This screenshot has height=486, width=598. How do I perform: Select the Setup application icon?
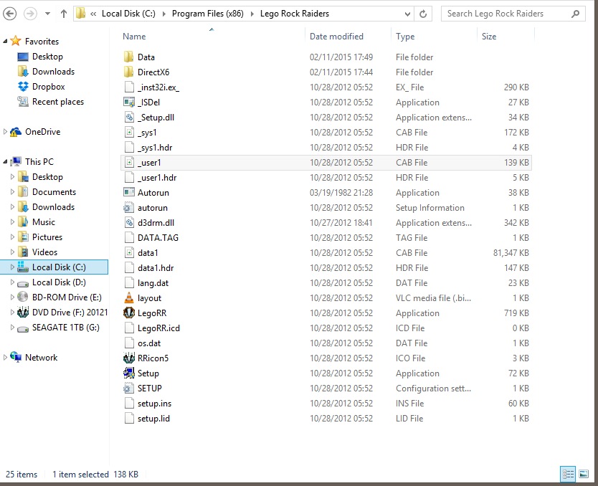pos(129,373)
